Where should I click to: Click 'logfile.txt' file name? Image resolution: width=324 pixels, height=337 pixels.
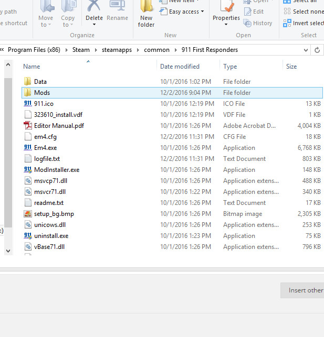click(x=47, y=159)
